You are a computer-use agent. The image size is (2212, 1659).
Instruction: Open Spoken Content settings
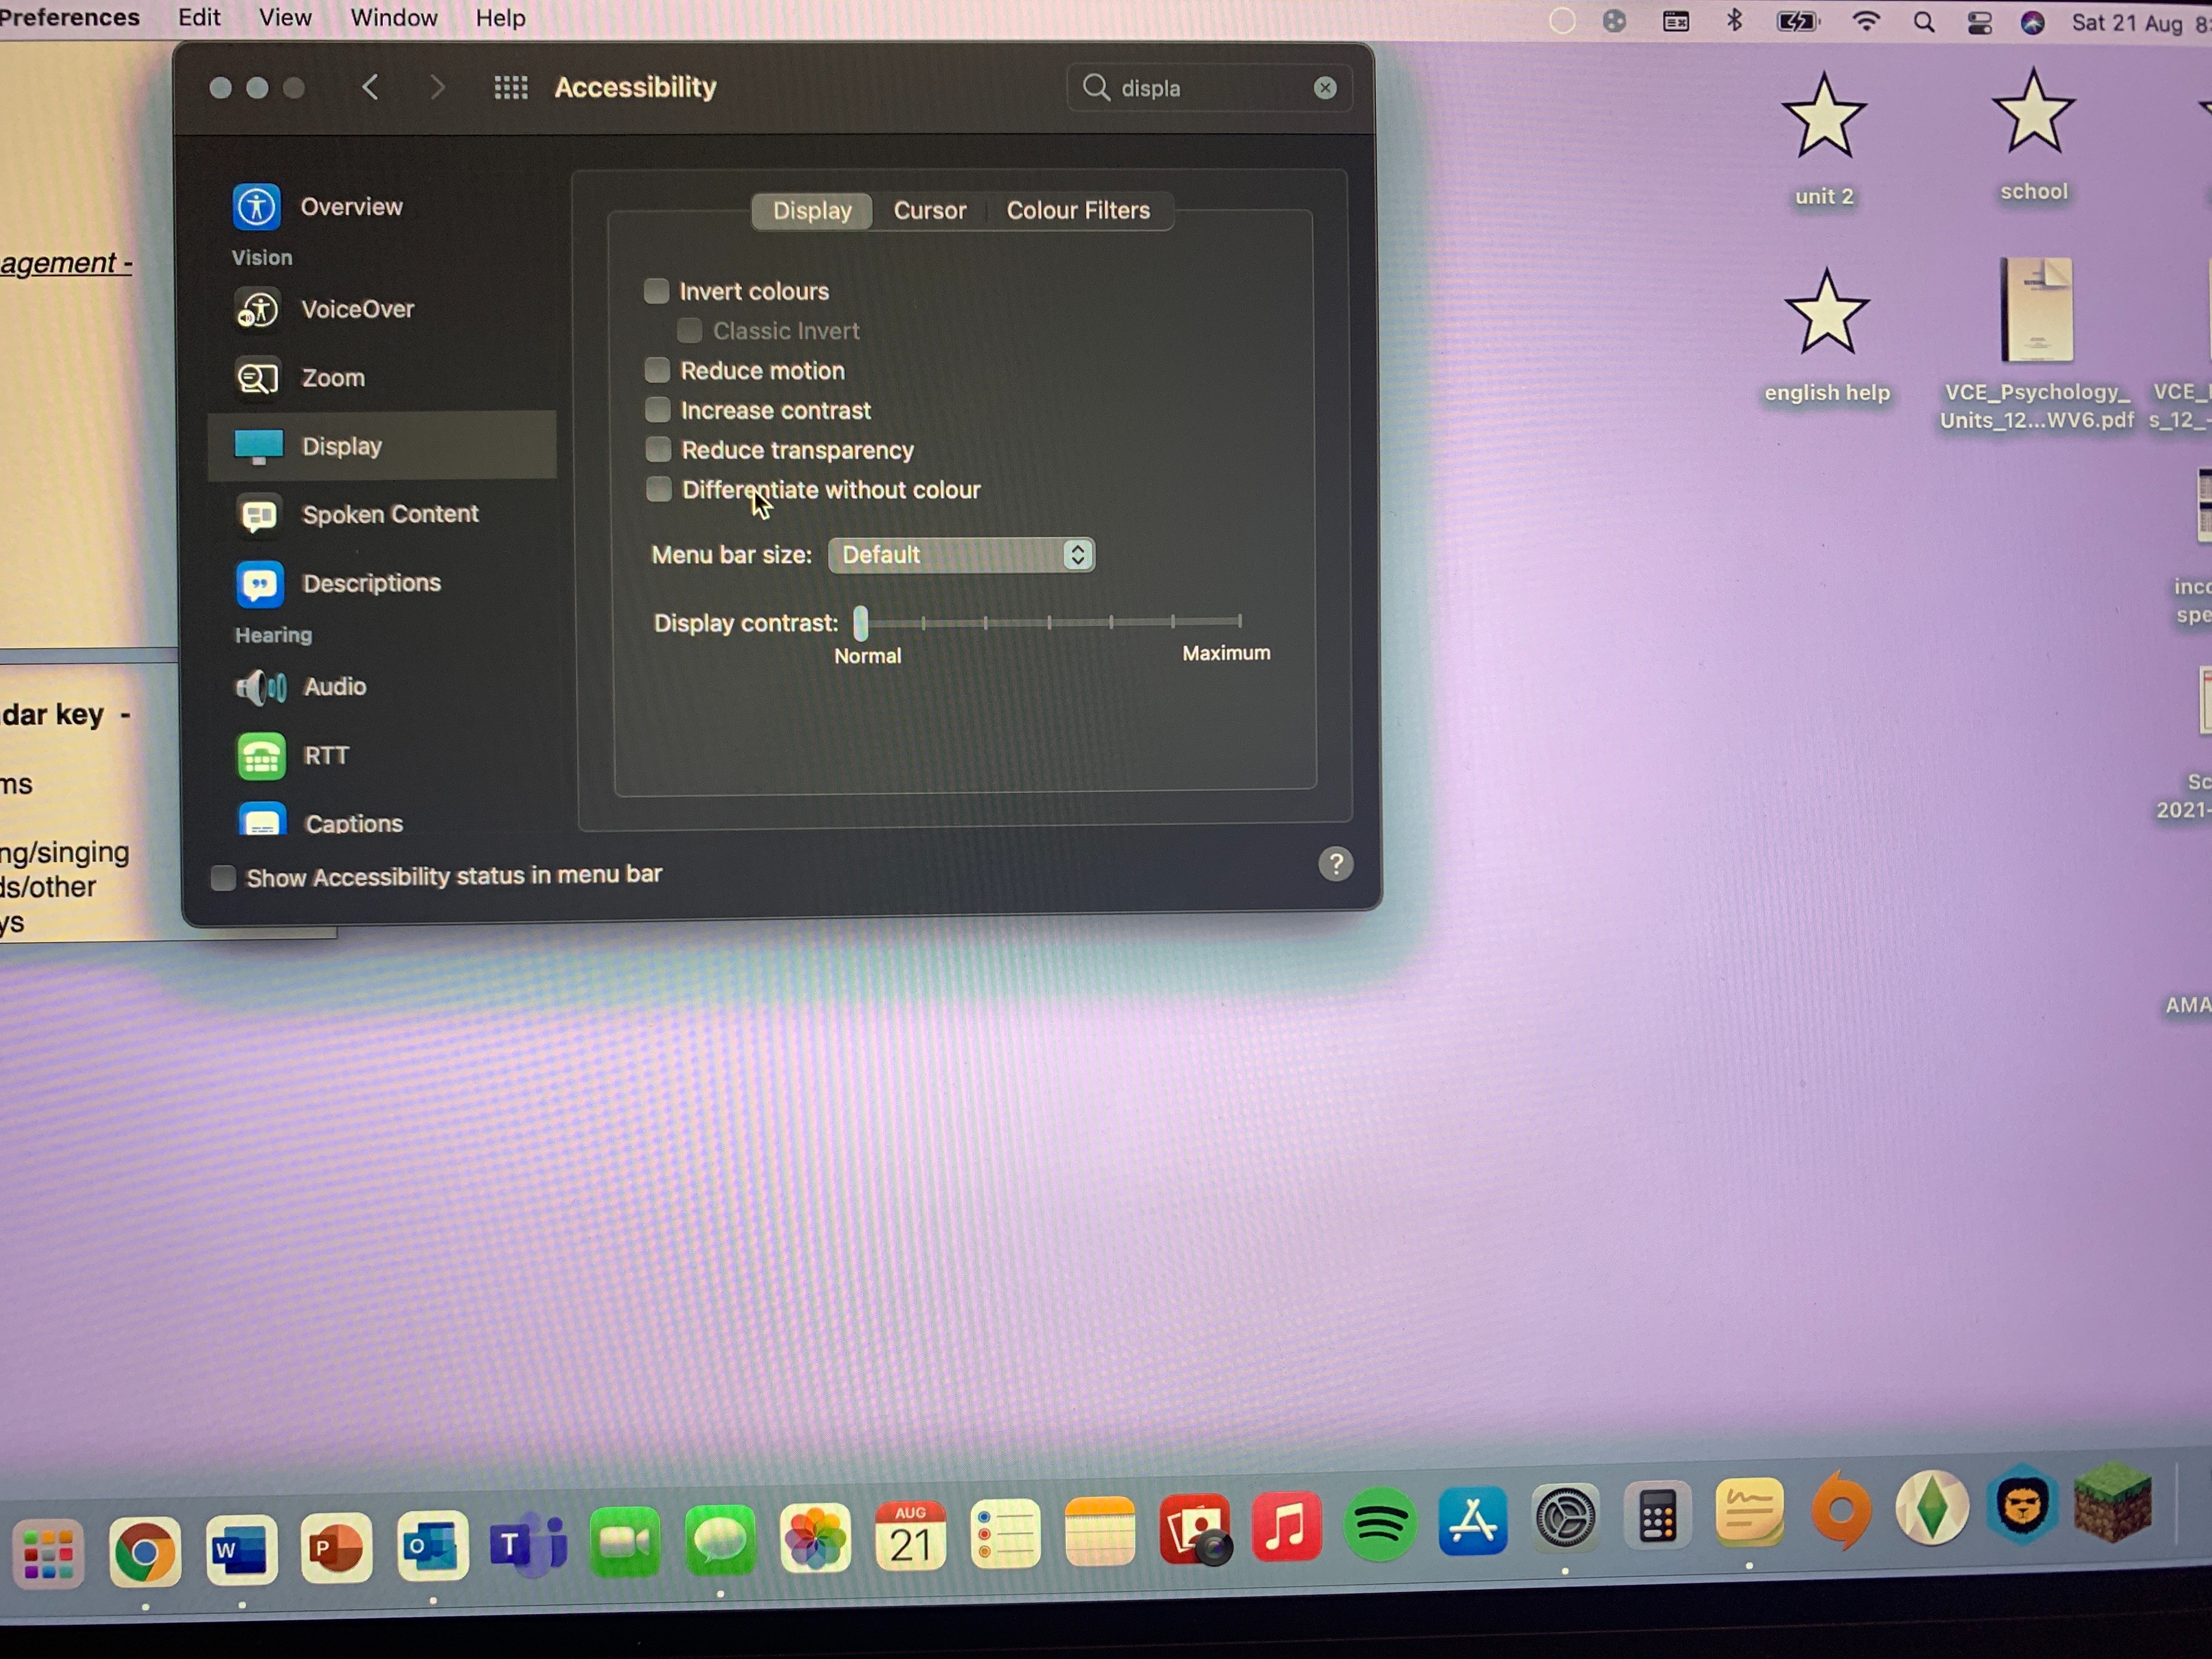[389, 514]
